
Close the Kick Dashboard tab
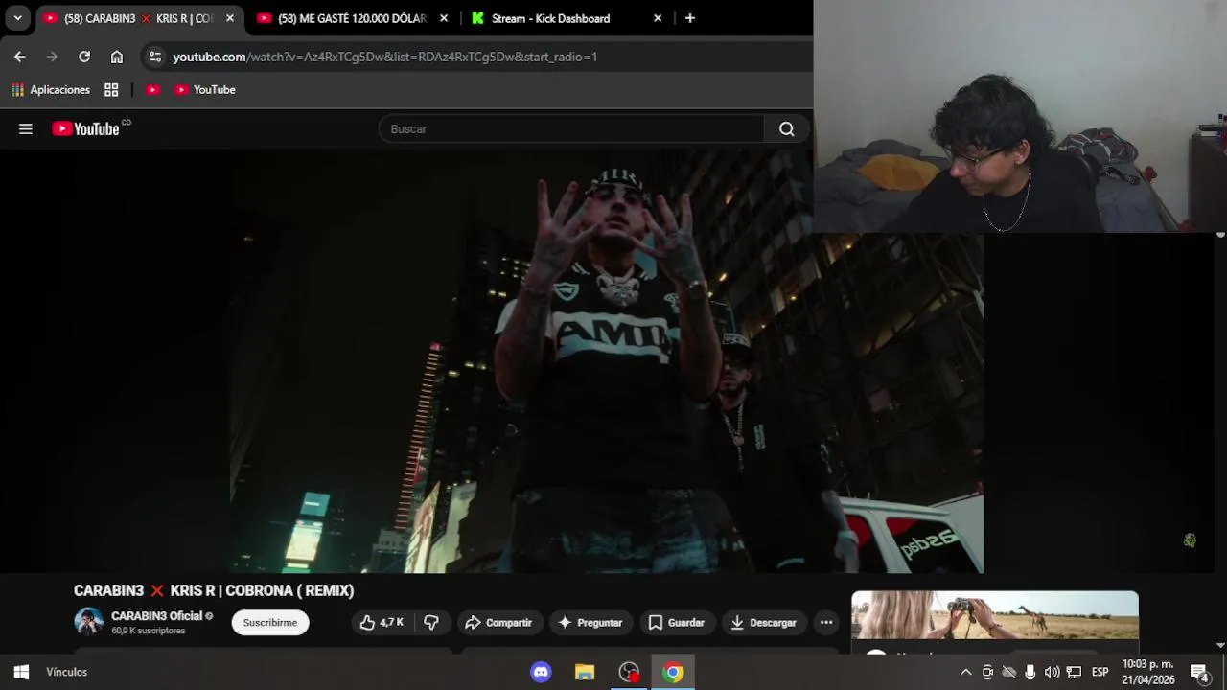pos(658,18)
